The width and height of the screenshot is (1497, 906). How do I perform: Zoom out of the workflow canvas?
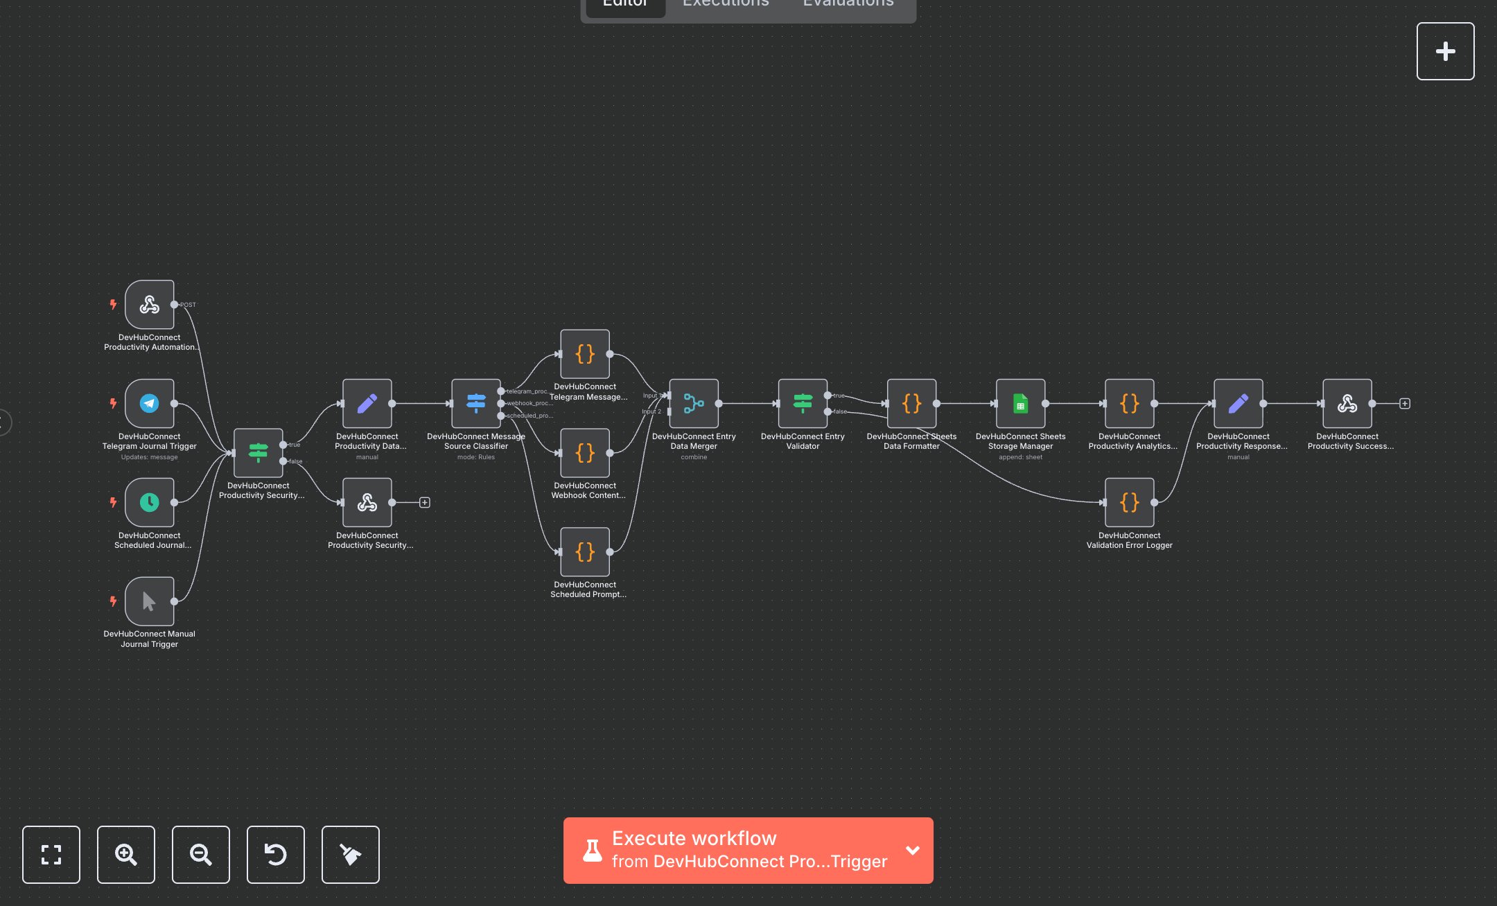(x=201, y=854)
